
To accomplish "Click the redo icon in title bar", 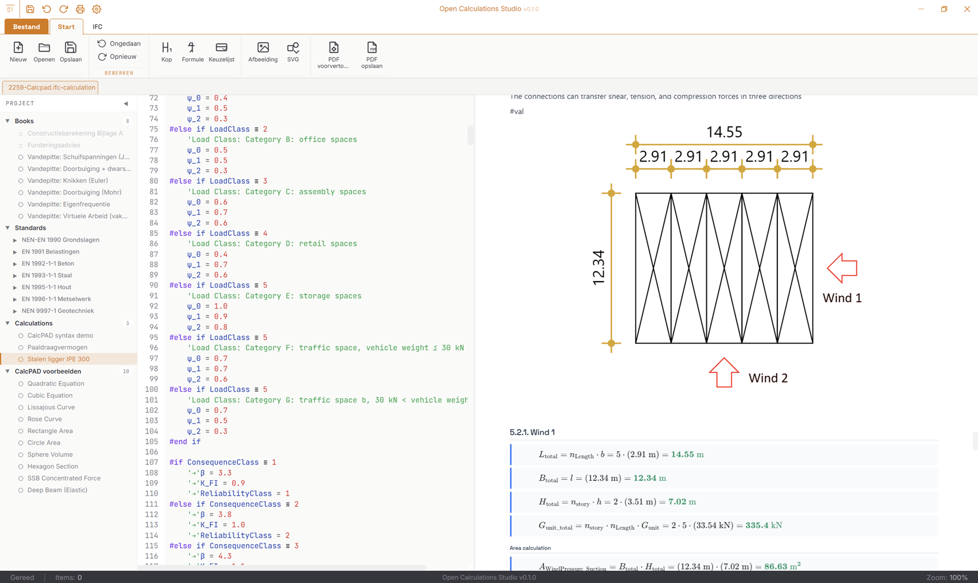I will coord(63,9).
